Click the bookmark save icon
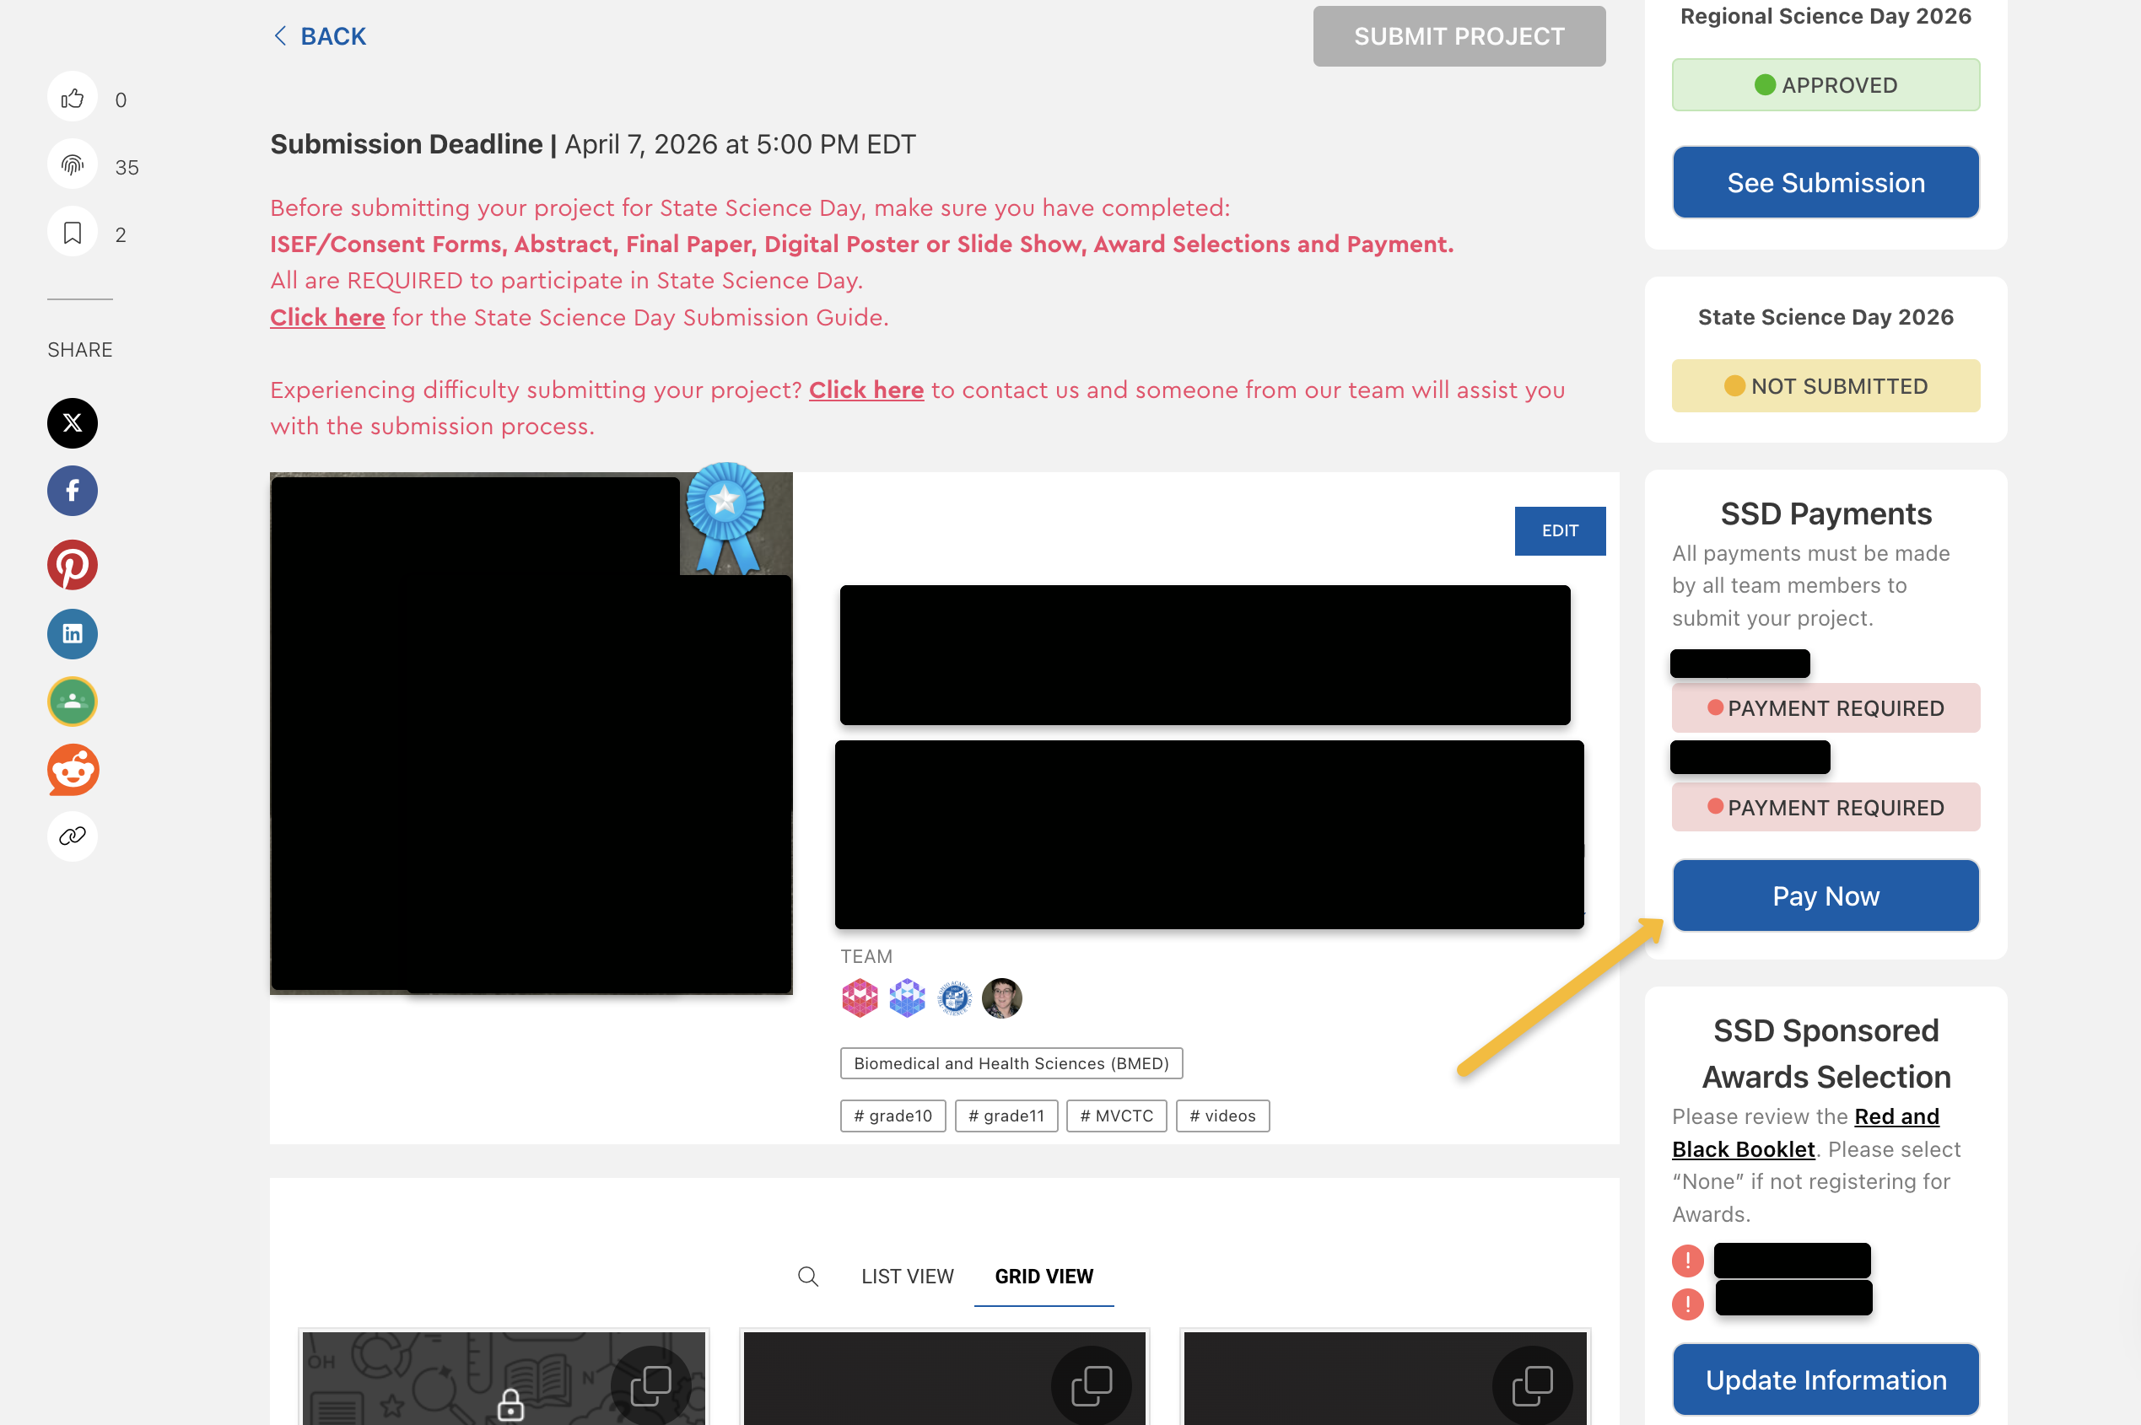2141x1425 pixels. tap(72, 234)
